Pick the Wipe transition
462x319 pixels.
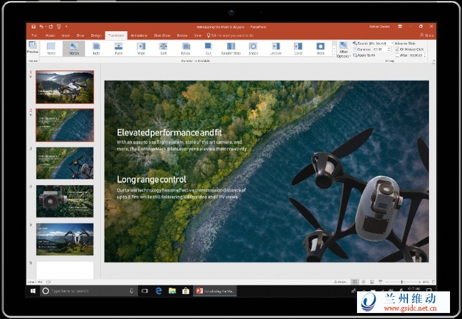tap(141, 48)
